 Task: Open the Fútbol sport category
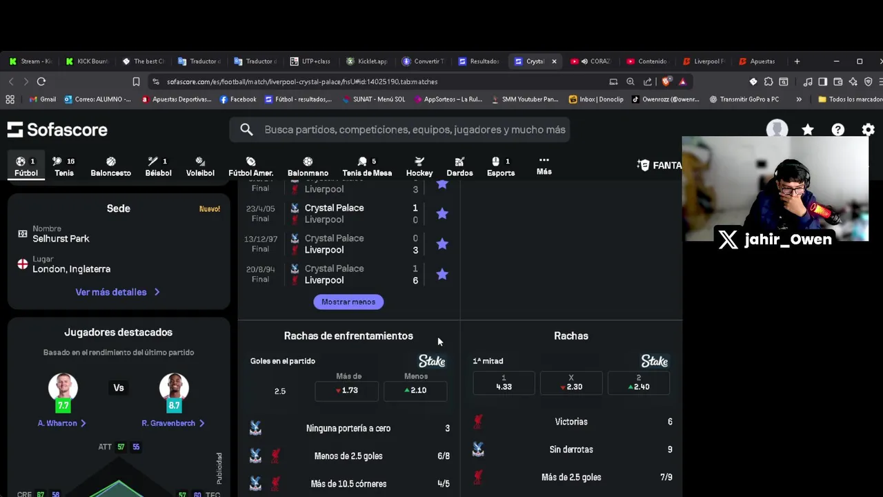click(x=26, y=166)
